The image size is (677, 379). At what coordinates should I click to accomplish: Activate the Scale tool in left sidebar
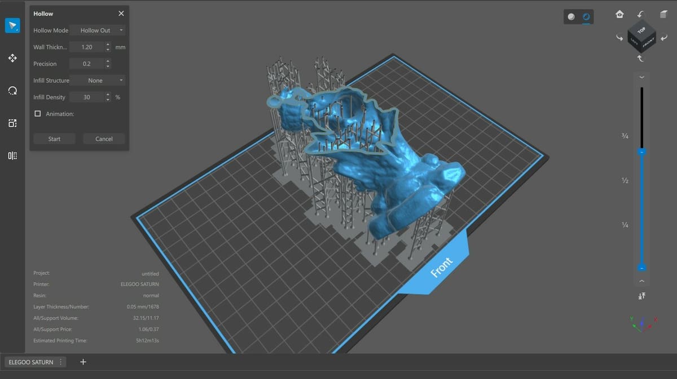12,123
